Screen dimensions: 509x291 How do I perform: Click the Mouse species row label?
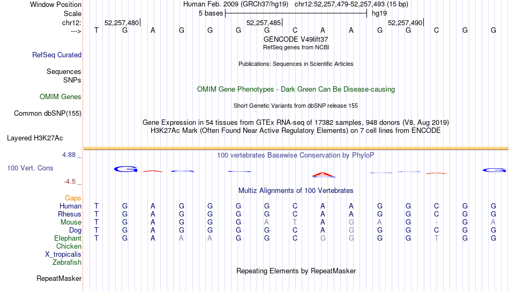(71, 222)
